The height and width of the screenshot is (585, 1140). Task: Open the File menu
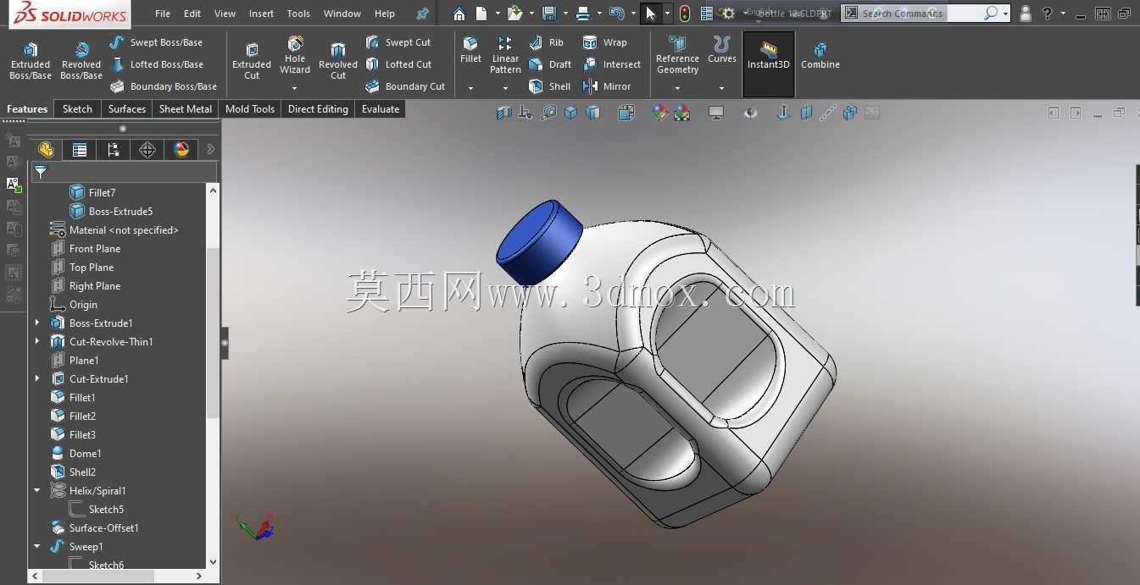163,14
